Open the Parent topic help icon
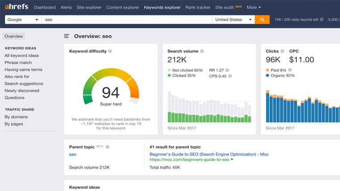The height and width of the screenshot is (191, 340). [107, 147]
